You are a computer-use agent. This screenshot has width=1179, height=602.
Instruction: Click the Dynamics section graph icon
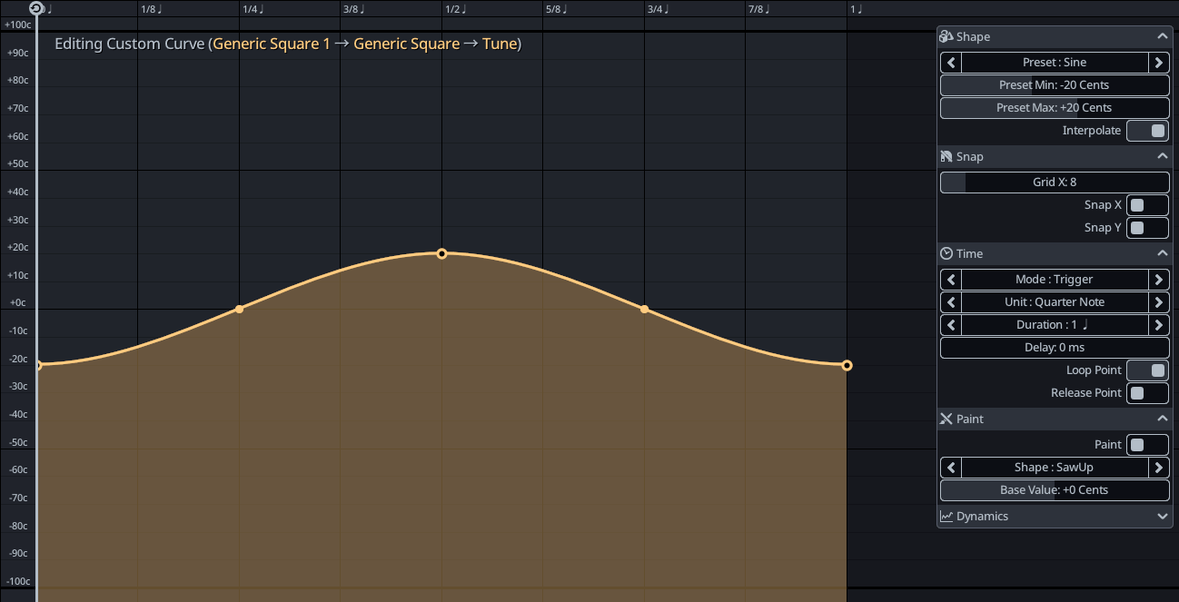tap(946, 516)
